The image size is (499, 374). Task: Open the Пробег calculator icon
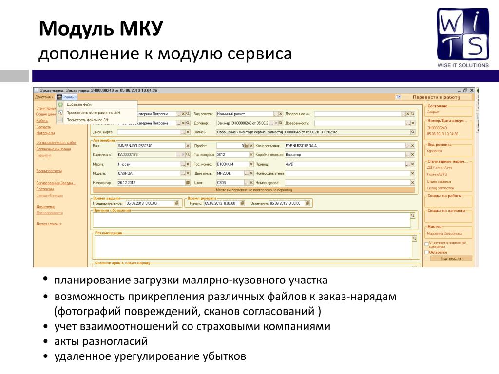click(x=247, y=146)
